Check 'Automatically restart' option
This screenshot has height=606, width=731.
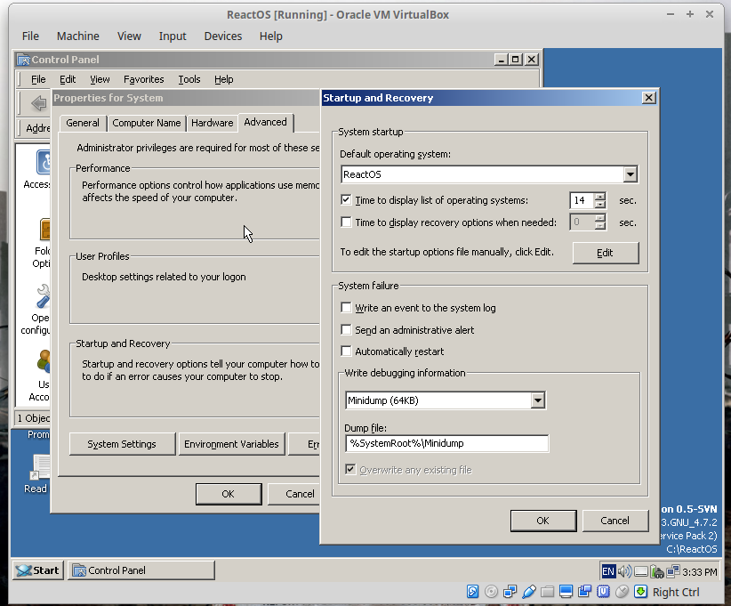[346, 351]
